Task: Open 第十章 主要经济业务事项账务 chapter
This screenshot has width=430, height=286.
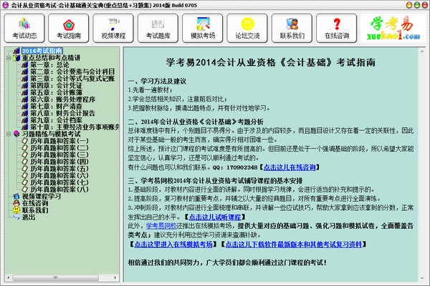Action: tap(75, 127)
